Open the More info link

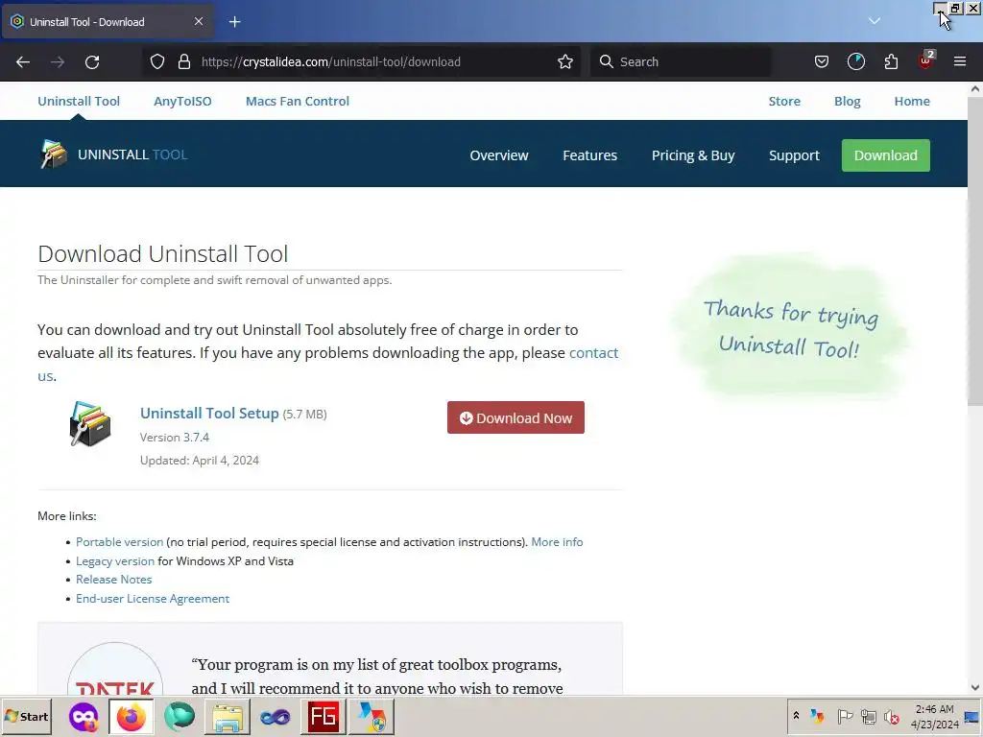[557, 541]
